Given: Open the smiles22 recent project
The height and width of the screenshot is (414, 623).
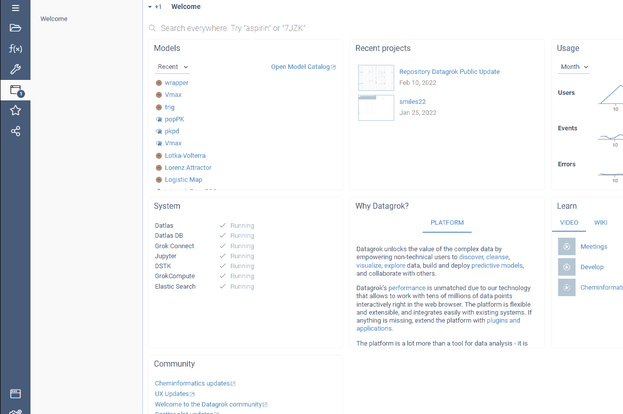Looking at the screenshot, I should tap(412, 101).
